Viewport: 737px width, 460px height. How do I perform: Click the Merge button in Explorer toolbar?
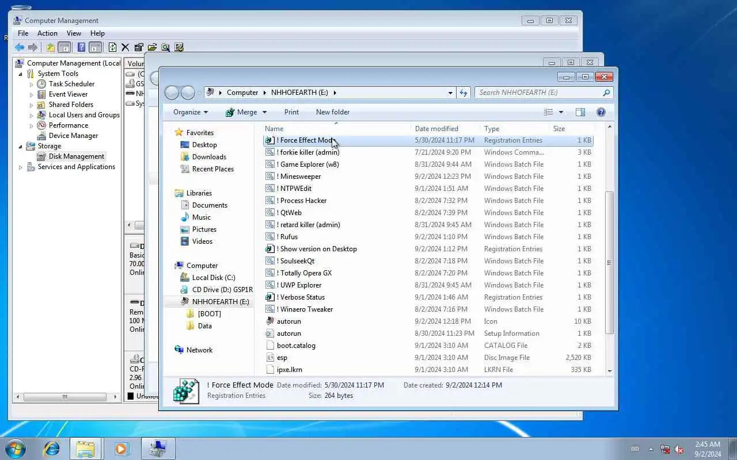point(241,112)
